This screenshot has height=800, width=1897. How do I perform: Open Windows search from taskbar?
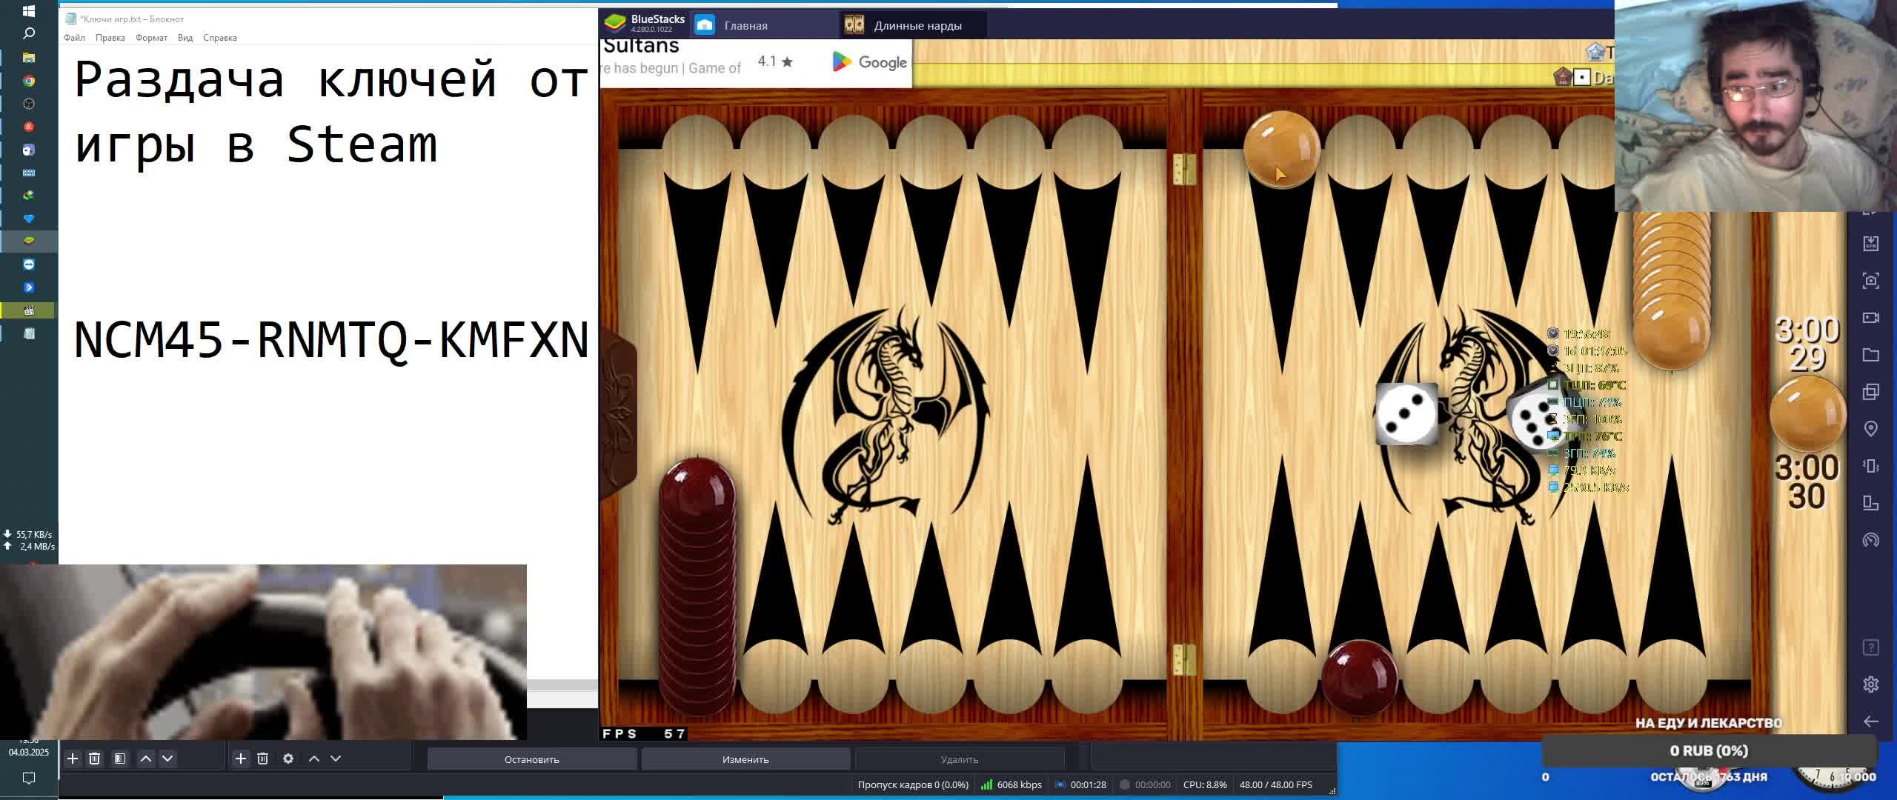pyautogui.click(x=29, y=33)
